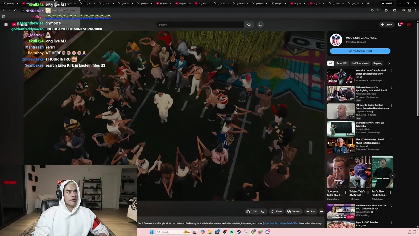The image size is (419, 236).
Task: Open Scorsese talks about short thumbnail
Action: tap(337, 172)
